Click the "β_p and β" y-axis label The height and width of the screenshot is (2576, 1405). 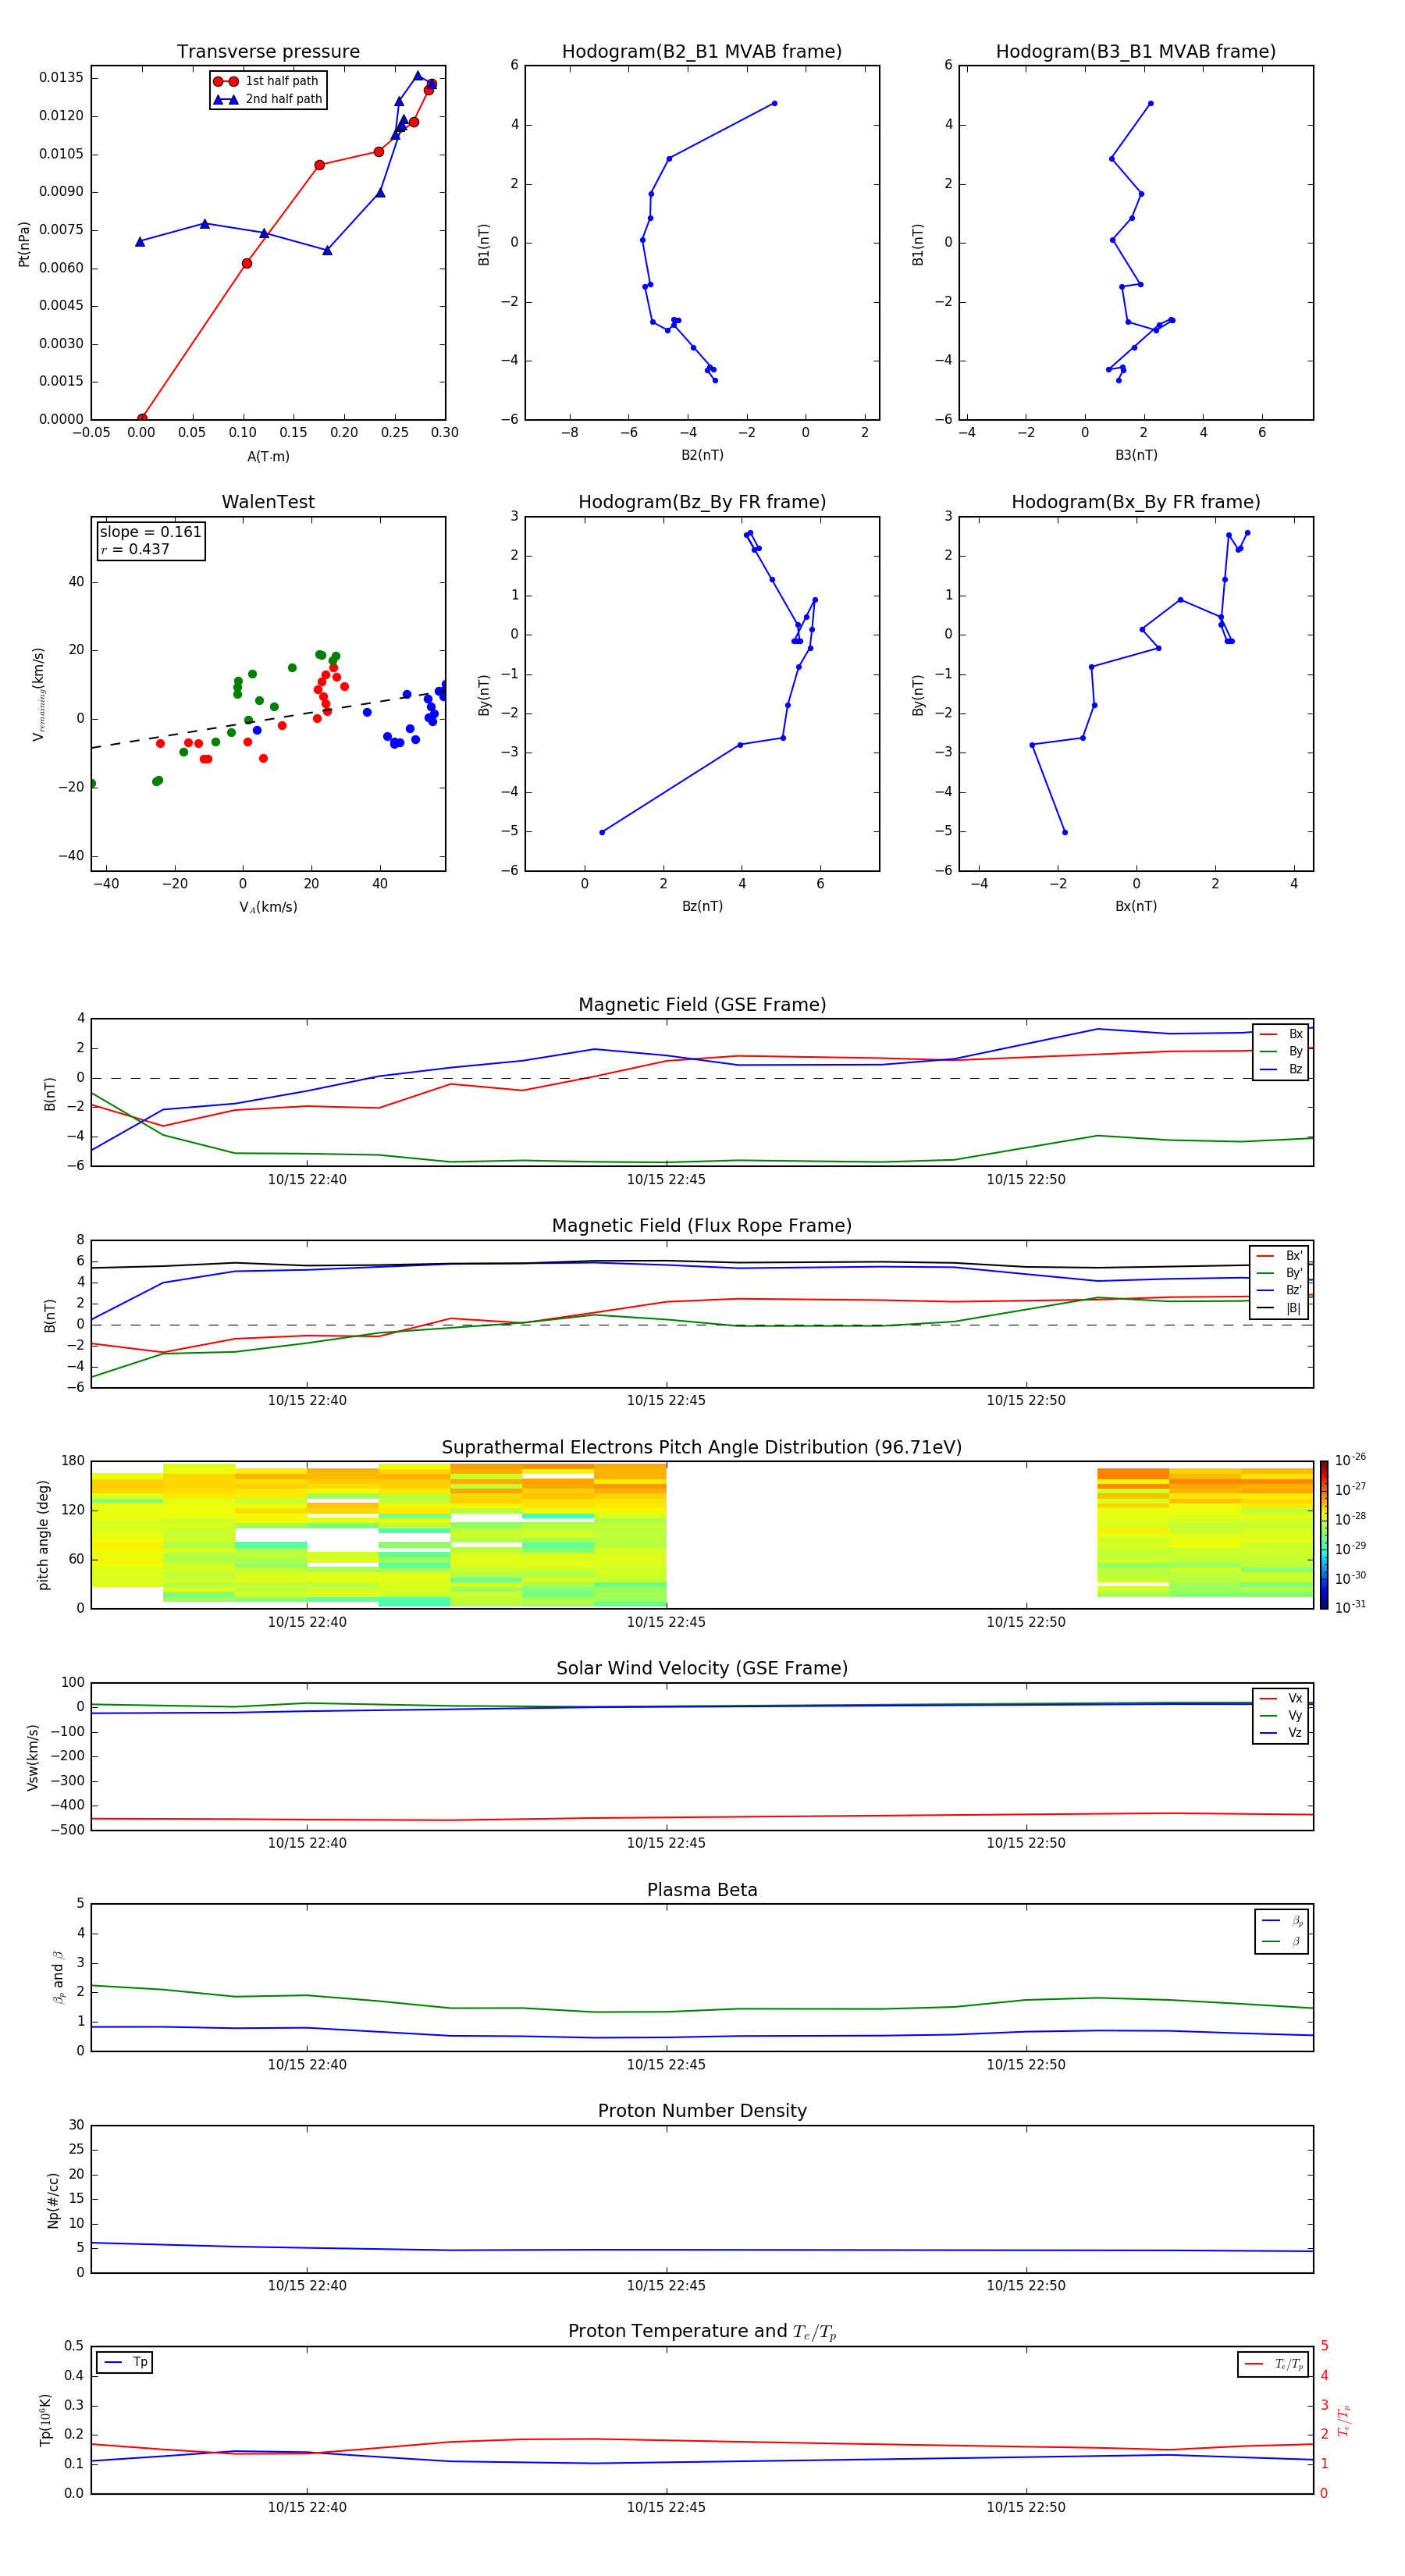[58, 1978]
